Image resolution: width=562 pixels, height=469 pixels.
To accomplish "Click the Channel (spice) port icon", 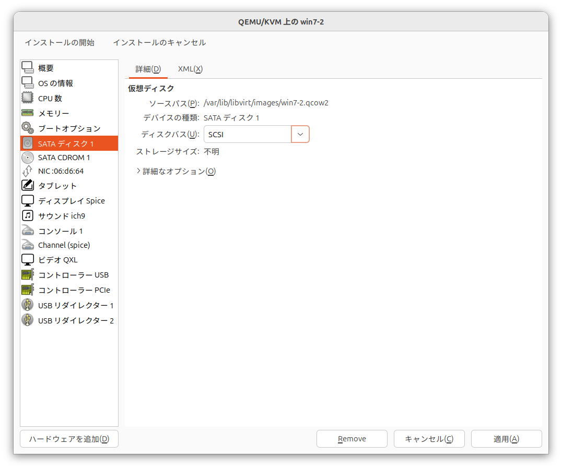I will [x=28, y=245].
